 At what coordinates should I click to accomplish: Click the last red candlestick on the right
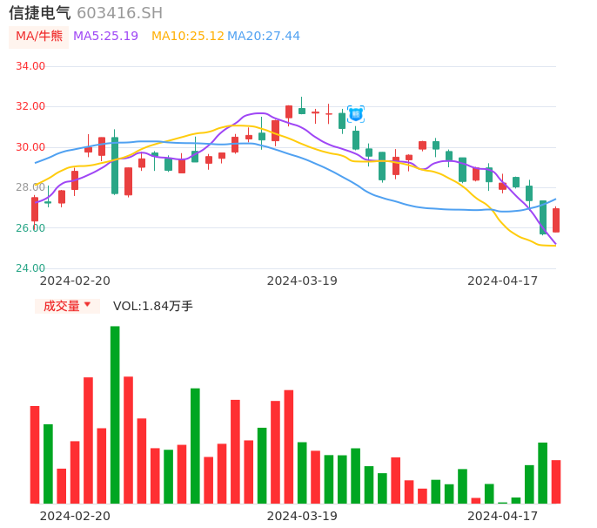tap(556, 220)
